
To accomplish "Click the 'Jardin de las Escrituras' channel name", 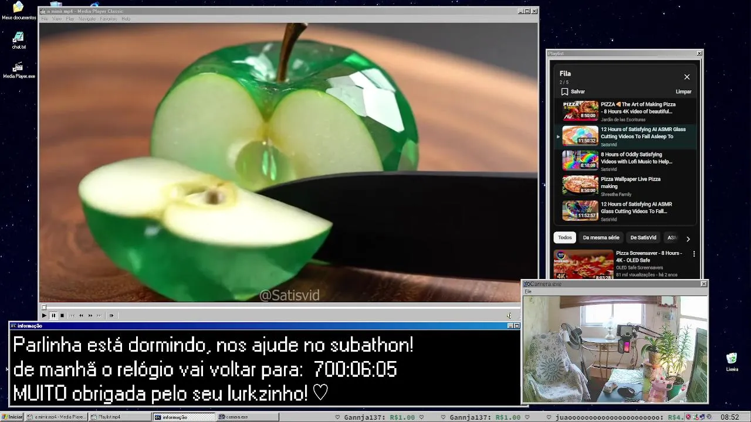I will coord(623,120).
